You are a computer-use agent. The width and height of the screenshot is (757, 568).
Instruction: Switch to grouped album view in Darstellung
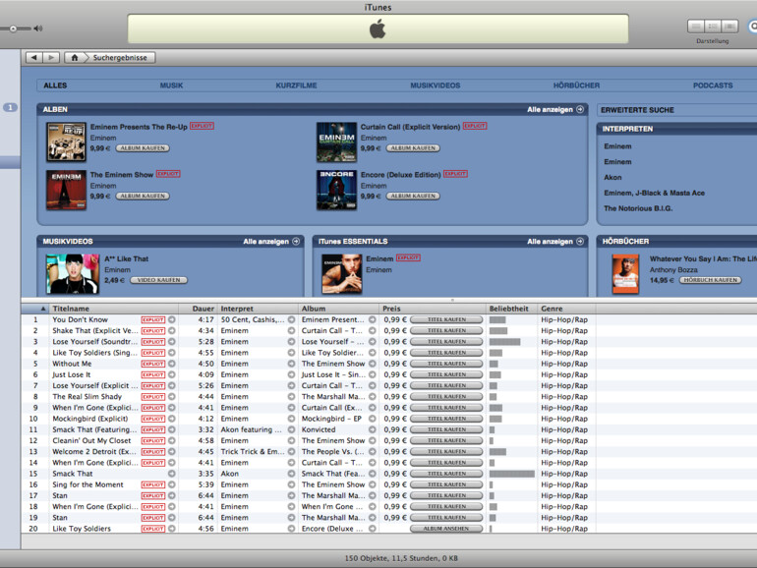(713, 27)
